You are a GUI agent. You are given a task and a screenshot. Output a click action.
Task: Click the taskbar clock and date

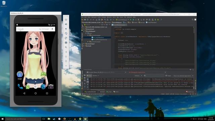click(211, 119)
